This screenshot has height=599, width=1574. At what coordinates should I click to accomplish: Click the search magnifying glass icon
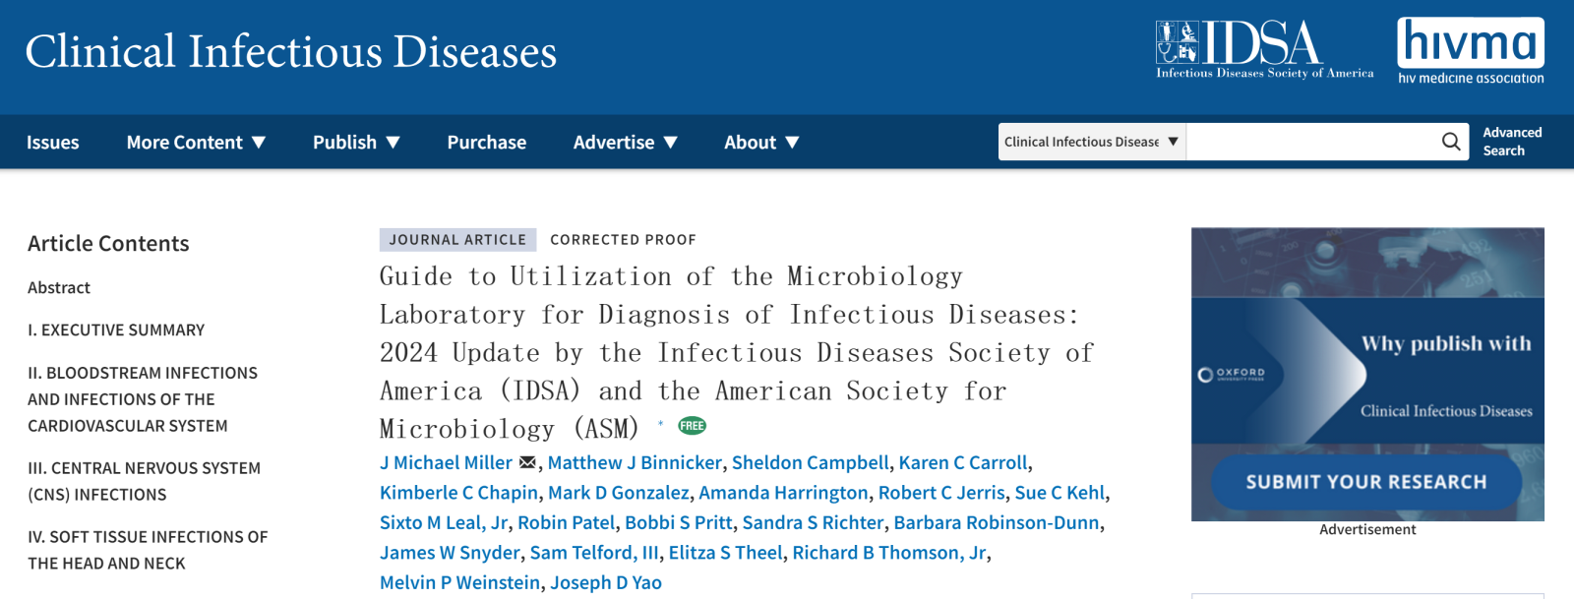(x=1450, y=142)
